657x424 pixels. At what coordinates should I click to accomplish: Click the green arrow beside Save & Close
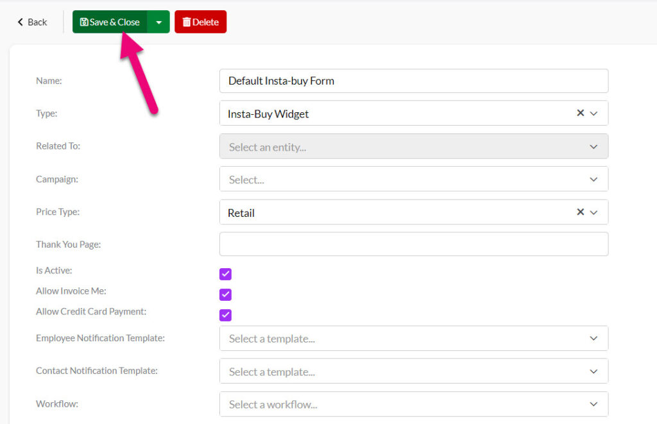[158, 21]
